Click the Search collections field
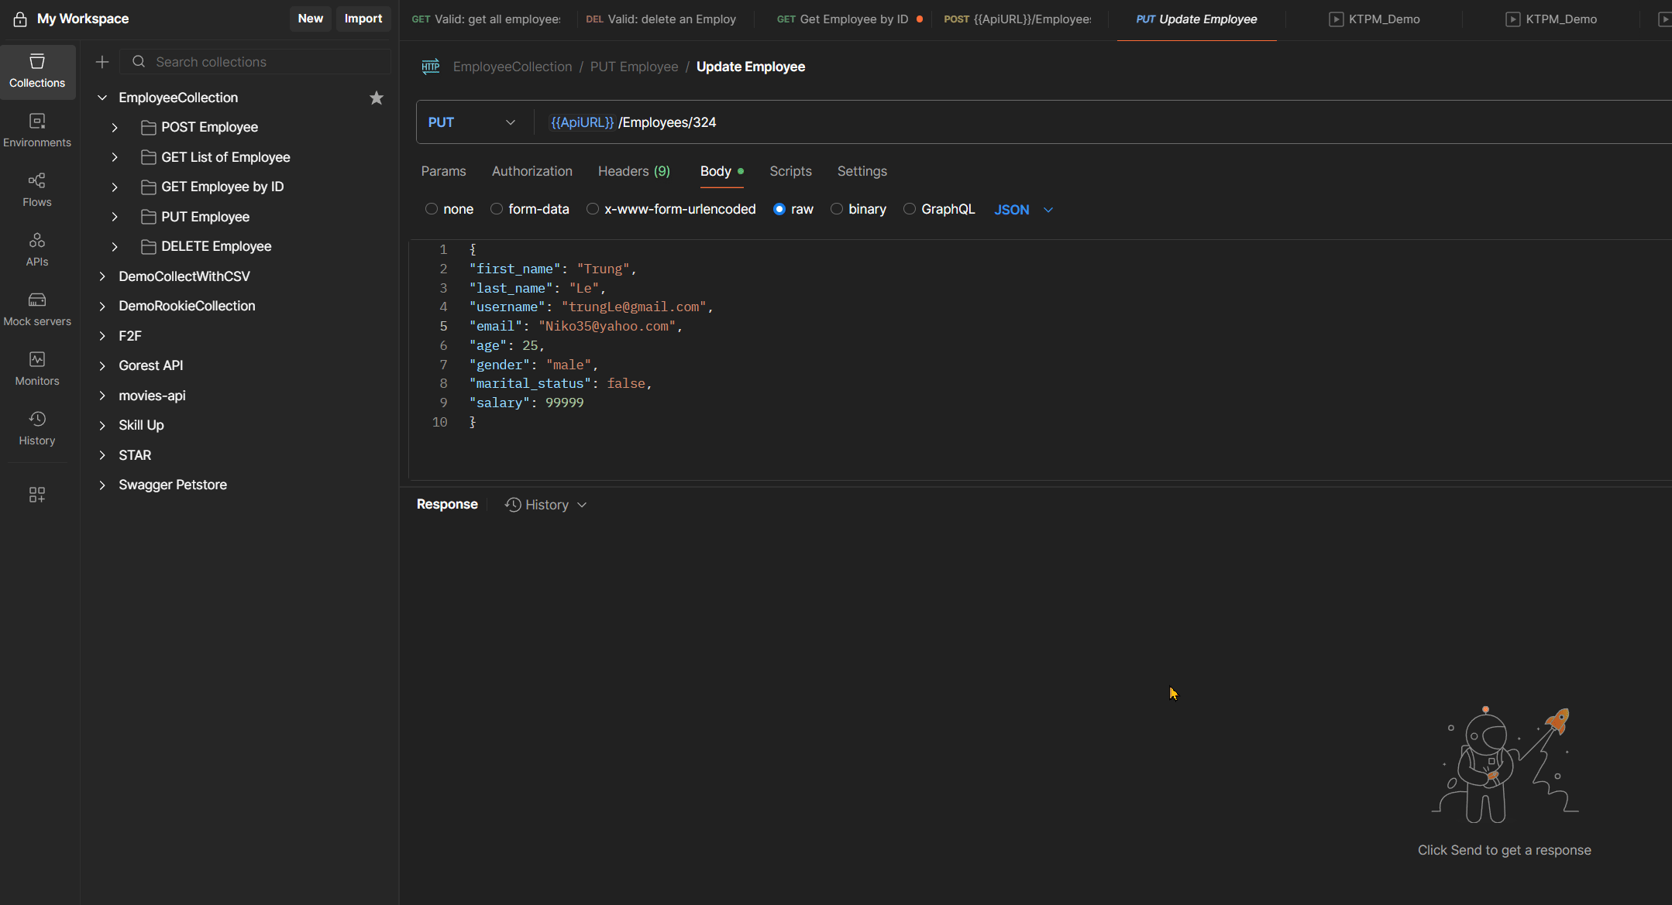This screenshot has width=1672, height=905. (x=263, y=62)
